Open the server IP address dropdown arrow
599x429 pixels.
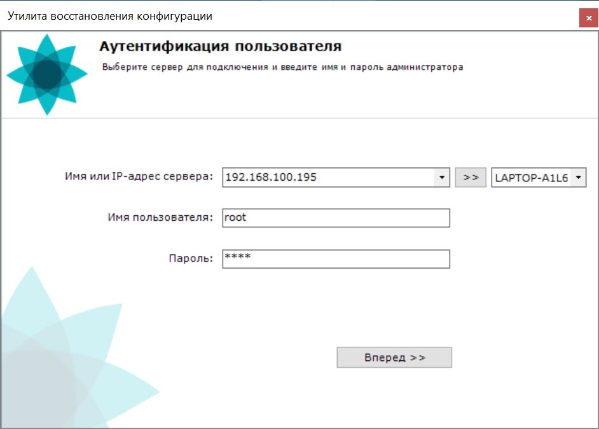pyautogui.click(x=442, y=178)
